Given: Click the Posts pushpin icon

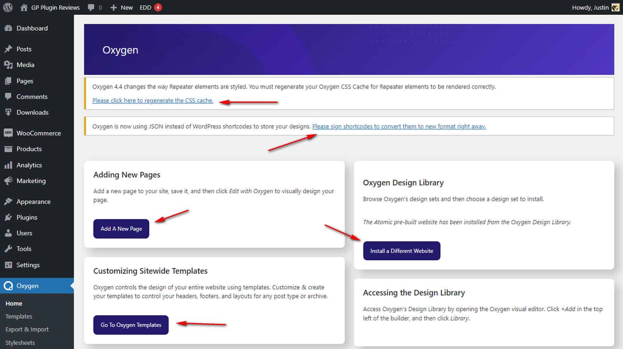Looking at the screenshot, I should pyautogui.click(x=8, y=49).
